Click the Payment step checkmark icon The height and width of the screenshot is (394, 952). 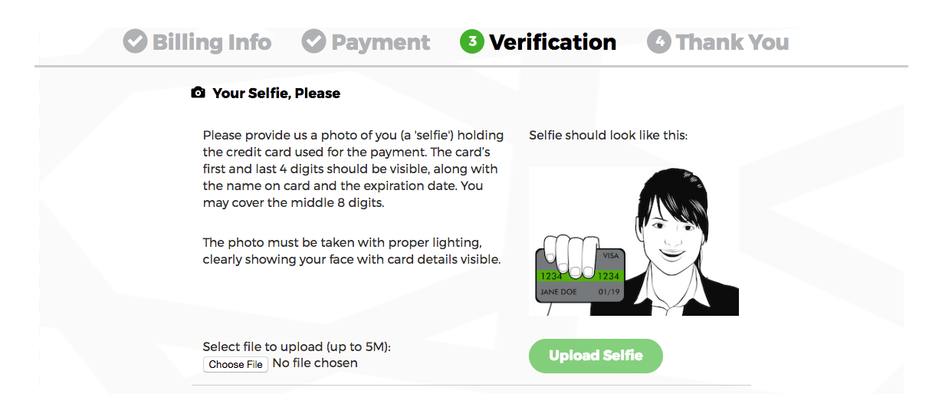tap(314, 41)
